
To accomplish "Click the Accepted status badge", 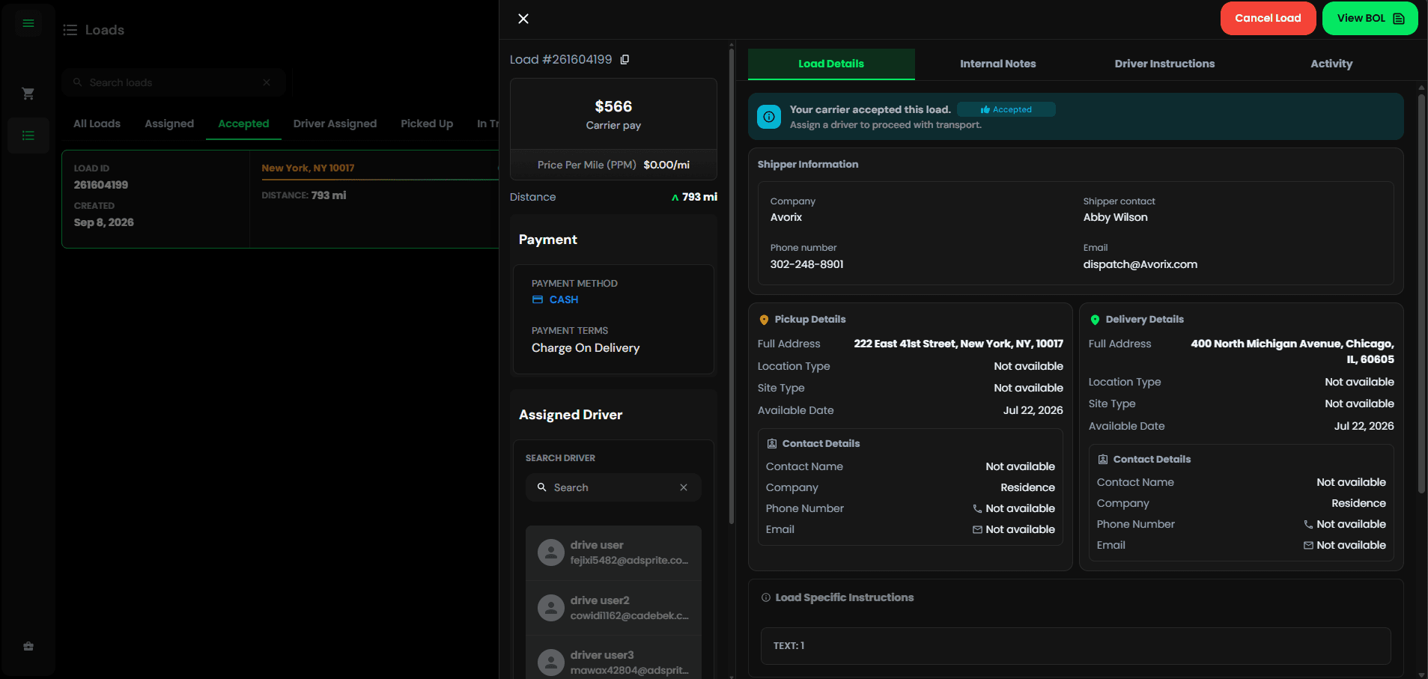I will (x=1006, y=109).
